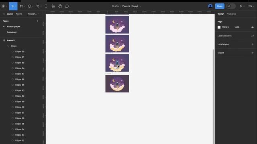The width and height of the screenshot is (257, 144).
Task: Collapse the Union layer group
Action: 8,46
